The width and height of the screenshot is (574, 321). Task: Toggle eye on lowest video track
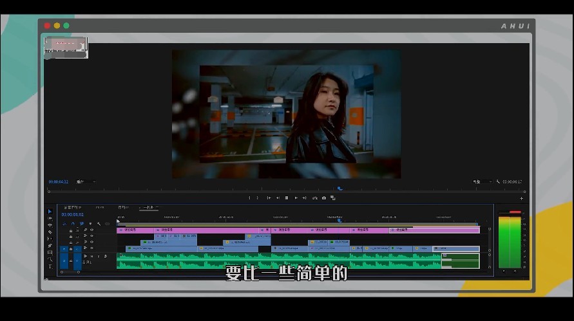point(91,248)
